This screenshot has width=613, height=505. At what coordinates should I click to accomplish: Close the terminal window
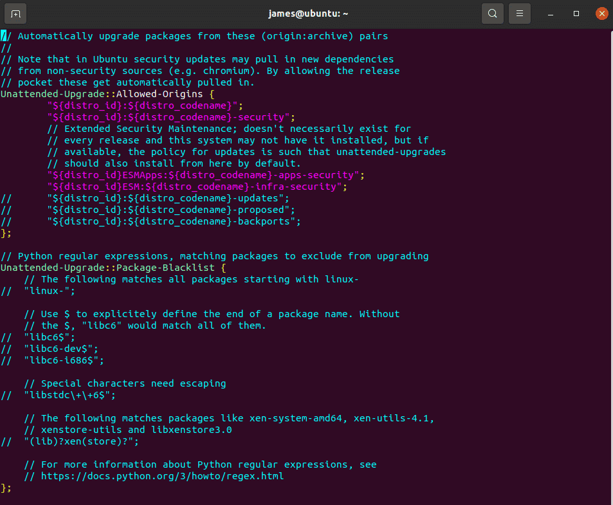point(601,14)
